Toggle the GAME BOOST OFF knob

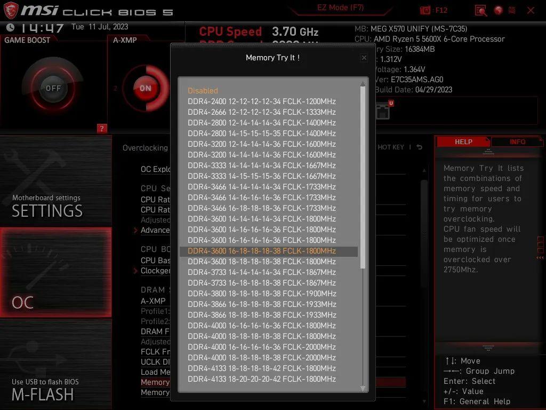click(53, 88)
